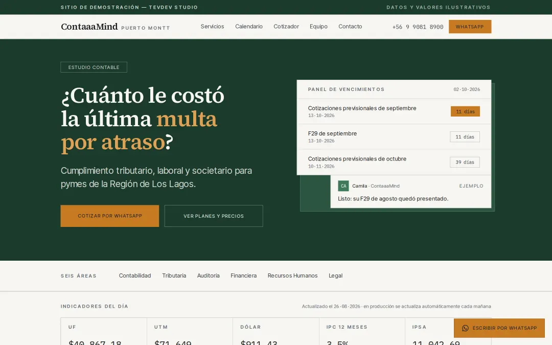Click the IPSA indicator label
This screenshot has height=345, width=552.
(419, 327)
